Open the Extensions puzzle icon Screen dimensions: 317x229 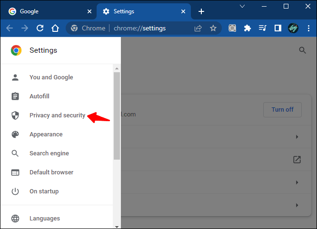pyautogui.click(x=247, y=28)
